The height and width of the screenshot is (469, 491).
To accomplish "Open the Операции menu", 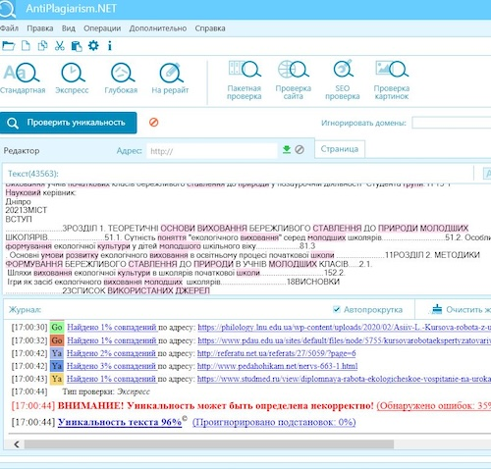I will tap(102, 28).
